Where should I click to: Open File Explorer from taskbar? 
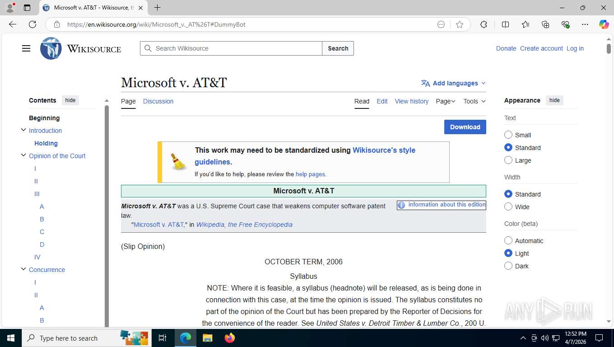click(x=207, y=338)
